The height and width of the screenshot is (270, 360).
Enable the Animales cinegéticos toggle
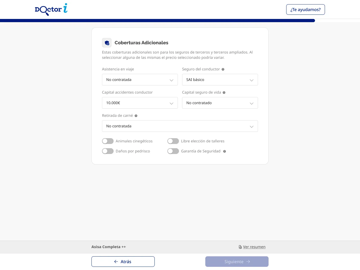(x=108, y=141)
